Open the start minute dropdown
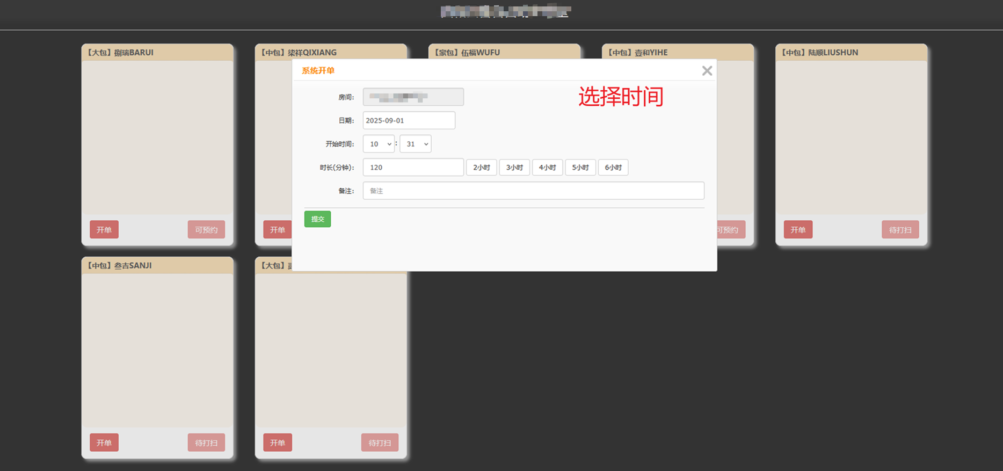The image size is (1003, 471). pyautogui.click(x=415, y=144)
